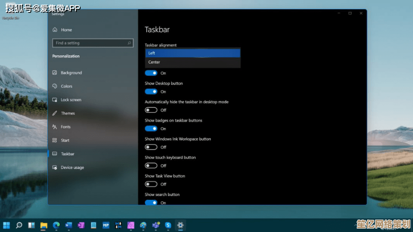Turn on Show Windows Ink Workspace button
The width and height of the screenshot is (413, 232).
(151, 147)
